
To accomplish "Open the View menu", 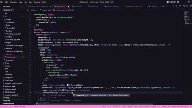I will (x=20, y=2).
